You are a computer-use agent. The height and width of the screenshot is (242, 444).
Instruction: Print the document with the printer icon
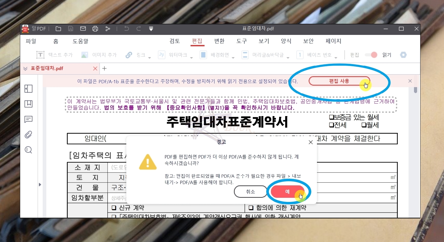(95, 29)
